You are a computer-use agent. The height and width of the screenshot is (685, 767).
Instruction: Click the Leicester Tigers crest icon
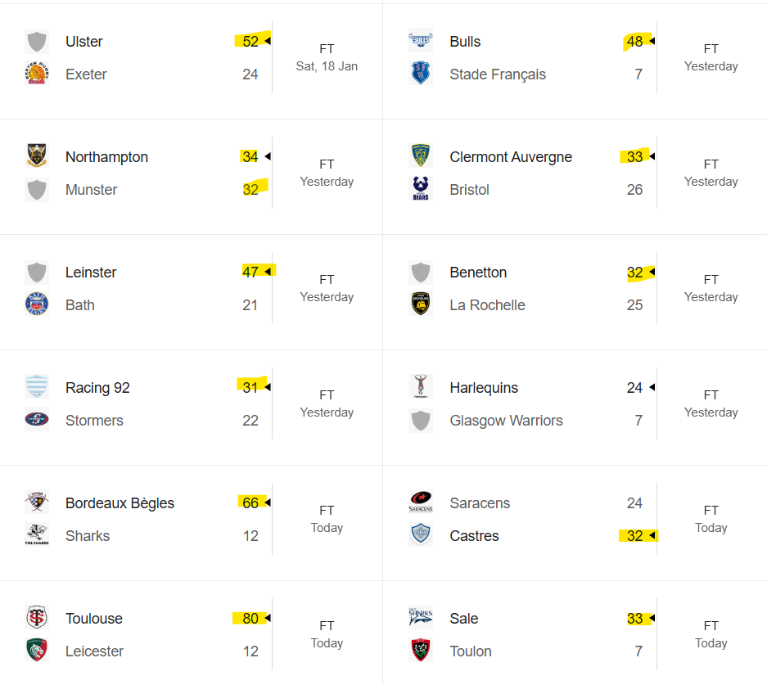point(37,651)
